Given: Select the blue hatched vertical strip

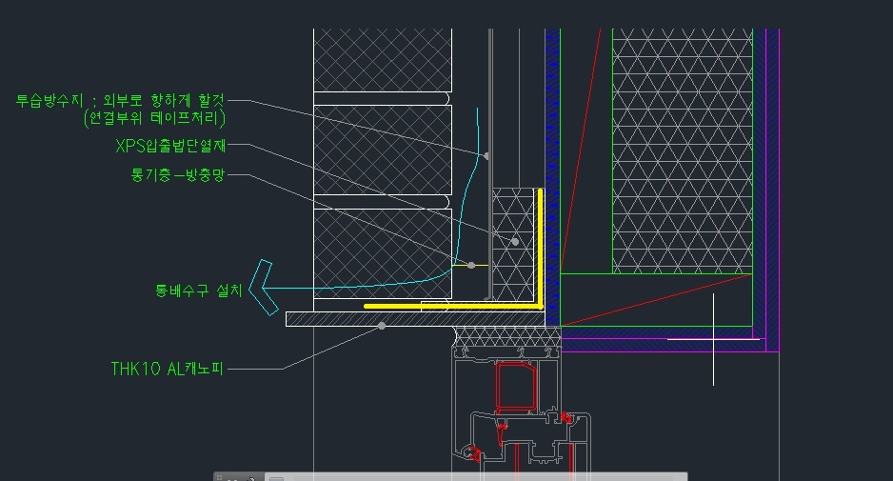Looking at the screenshot, I should click(x=551, y=143).
